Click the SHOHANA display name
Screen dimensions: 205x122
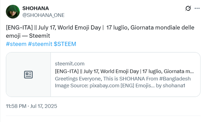coord(36,8)
